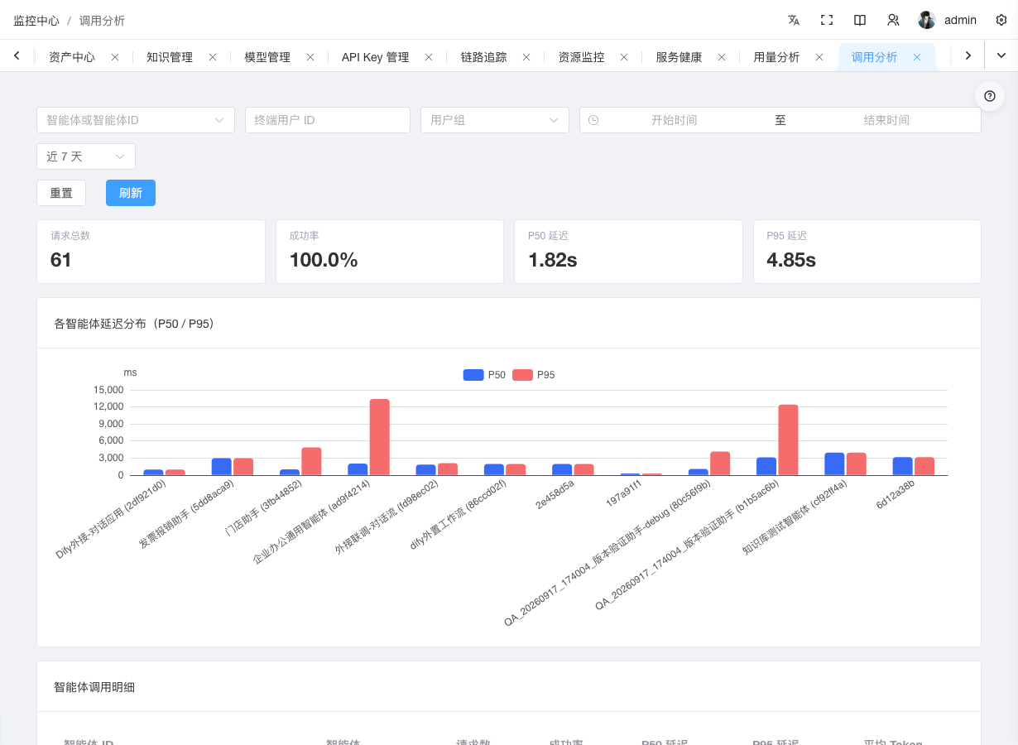Click the blue 刷新 button
This screenshot has height=745, width=1018.
click(x=131, y=193)
